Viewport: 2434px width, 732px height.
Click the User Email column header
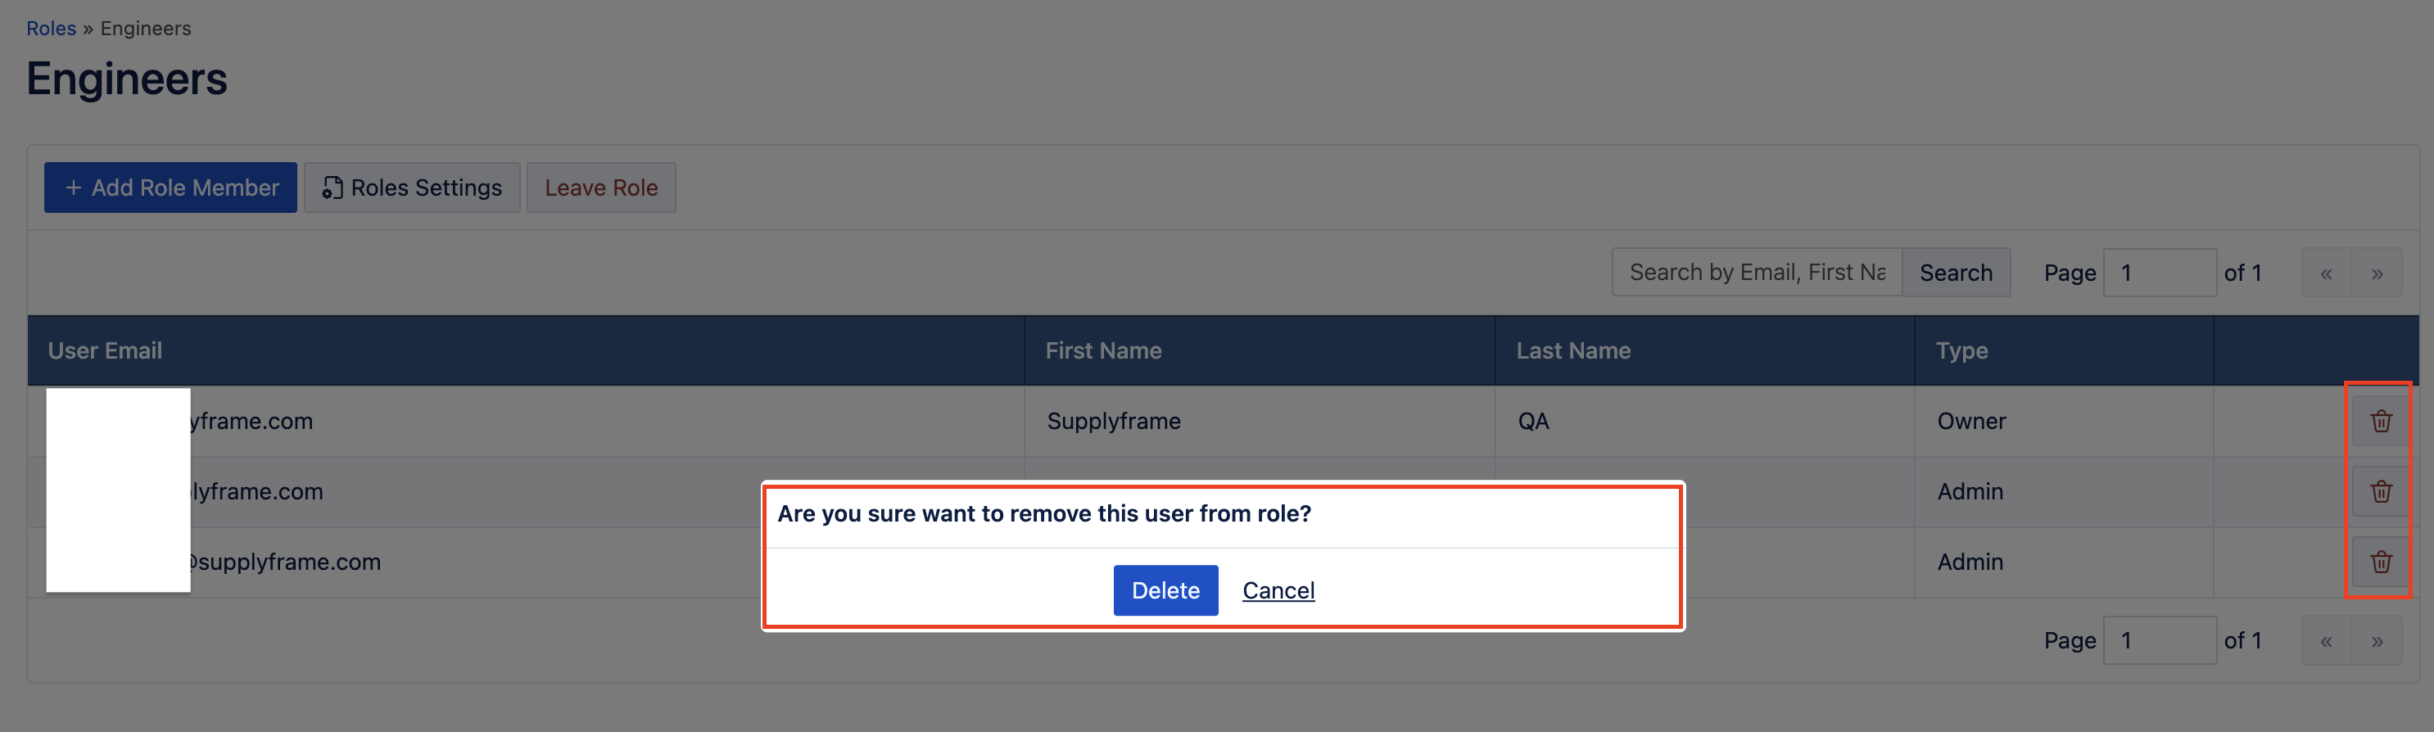(105, 350)
